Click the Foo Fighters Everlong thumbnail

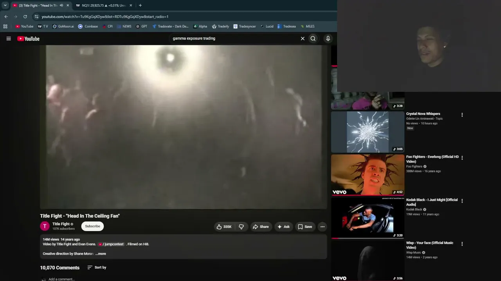click(368, 174)
